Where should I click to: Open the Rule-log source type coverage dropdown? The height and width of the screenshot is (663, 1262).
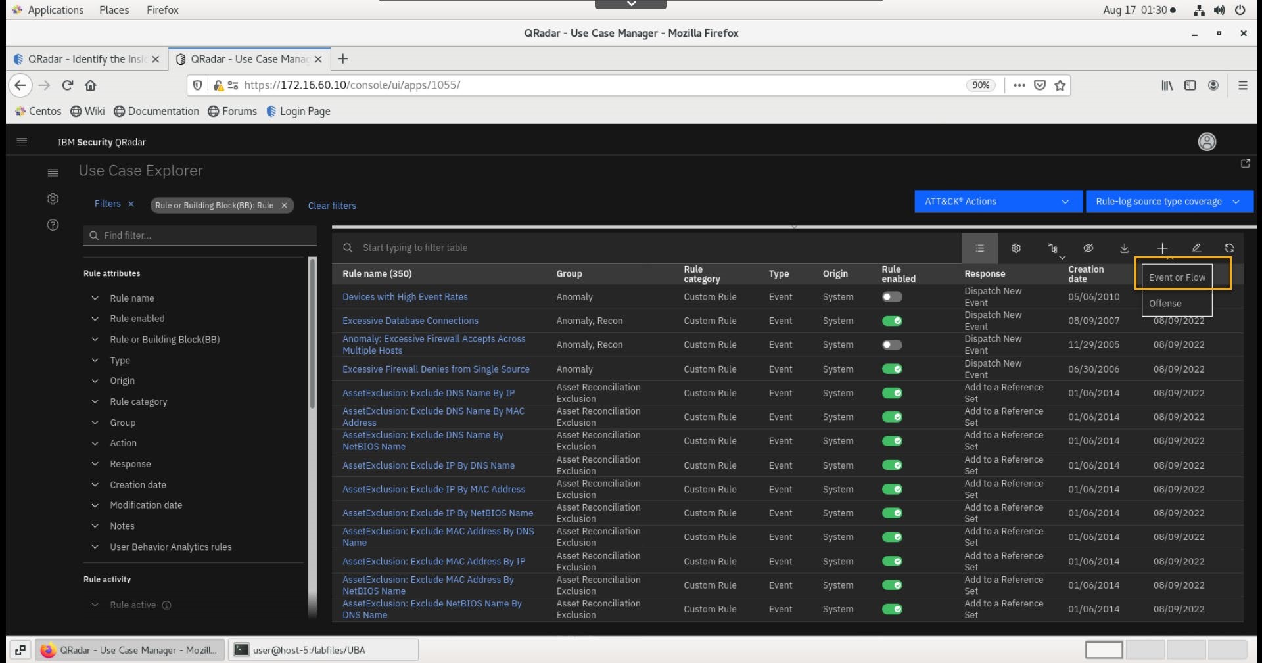click(1169, 202)
